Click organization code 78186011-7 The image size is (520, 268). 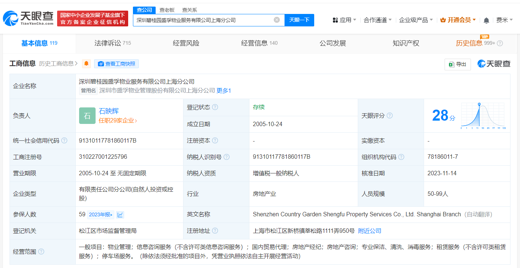coord(442,157)
